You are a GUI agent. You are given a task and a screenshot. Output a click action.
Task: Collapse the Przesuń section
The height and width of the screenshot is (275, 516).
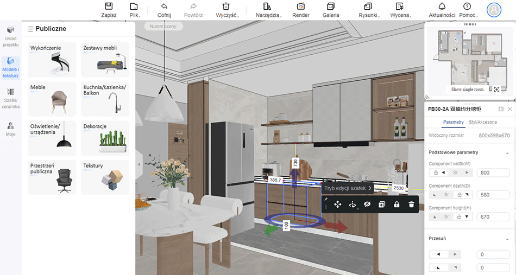(x=507, y=239)
